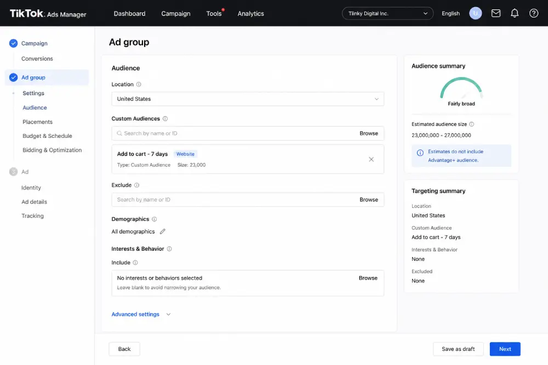
Task: Click the search magnifier in Custom Audiences
Action: point(119,134)
